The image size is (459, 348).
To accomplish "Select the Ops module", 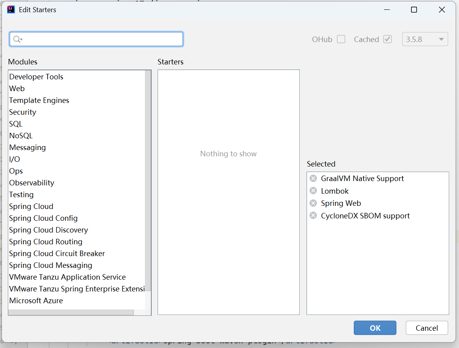I will 77,171.
